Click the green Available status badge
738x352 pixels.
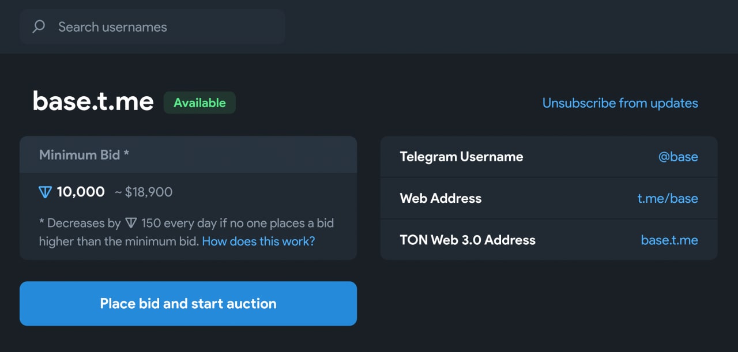click(199, 103)
